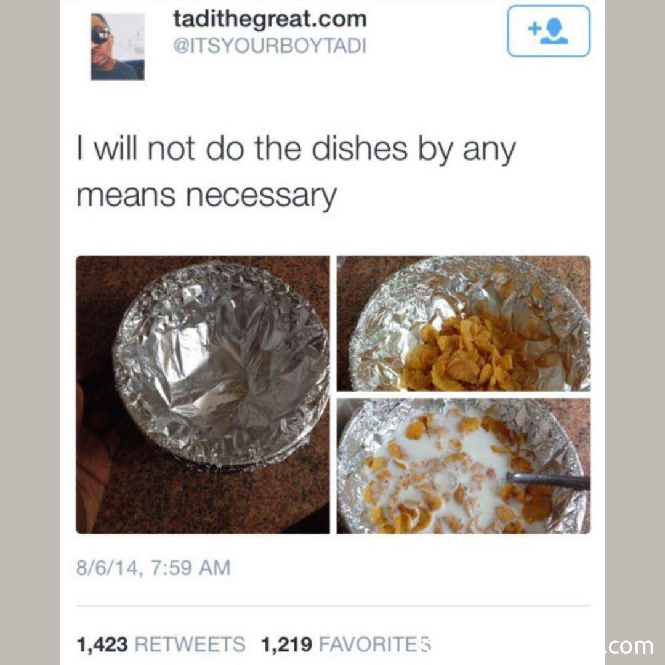View the cereal with milk photo
Viewport: 665px width, 665px height.
464,465
